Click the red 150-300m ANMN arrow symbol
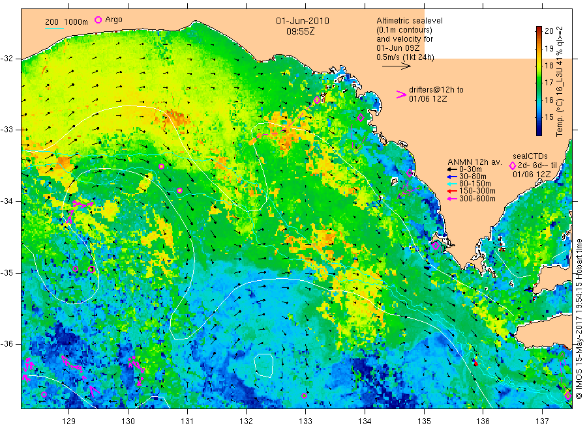 (453, 191)
